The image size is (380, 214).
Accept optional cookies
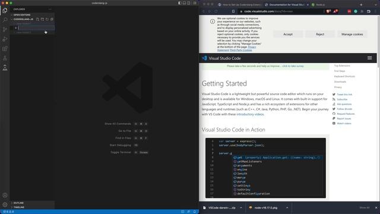(288, 34)
